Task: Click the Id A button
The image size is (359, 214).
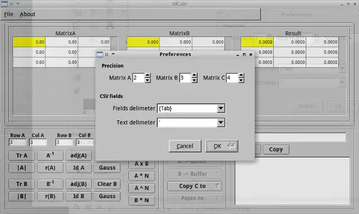Action: tap(79, 168)
